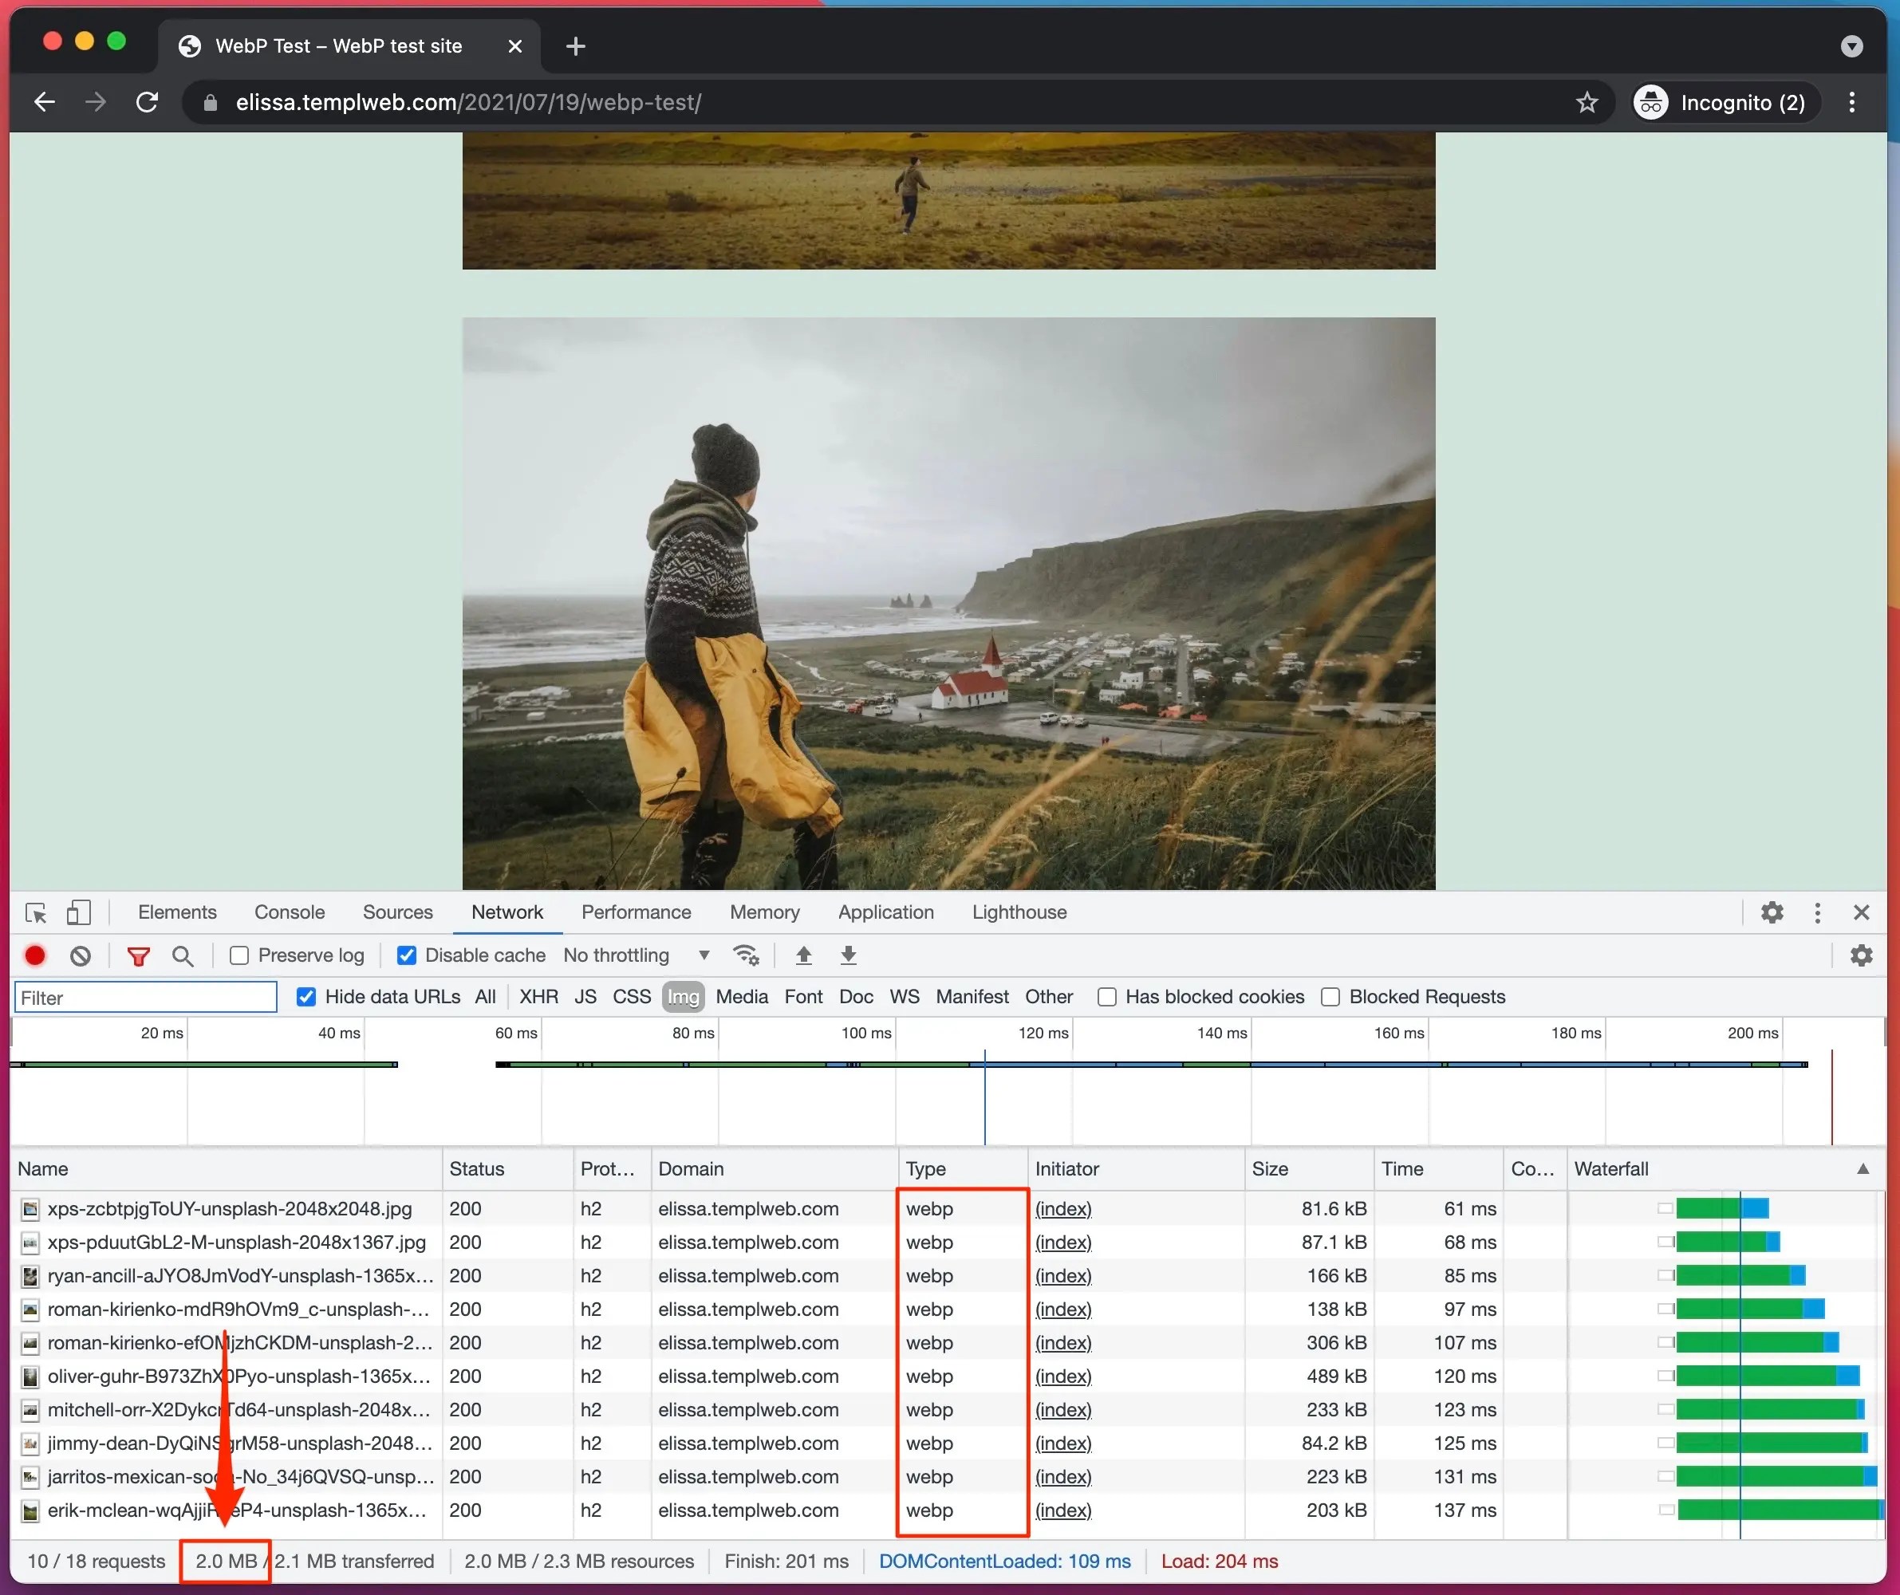Switch to the Console tab
1900x1595 pixels.
pyautogui.click(x=289, y=912)
